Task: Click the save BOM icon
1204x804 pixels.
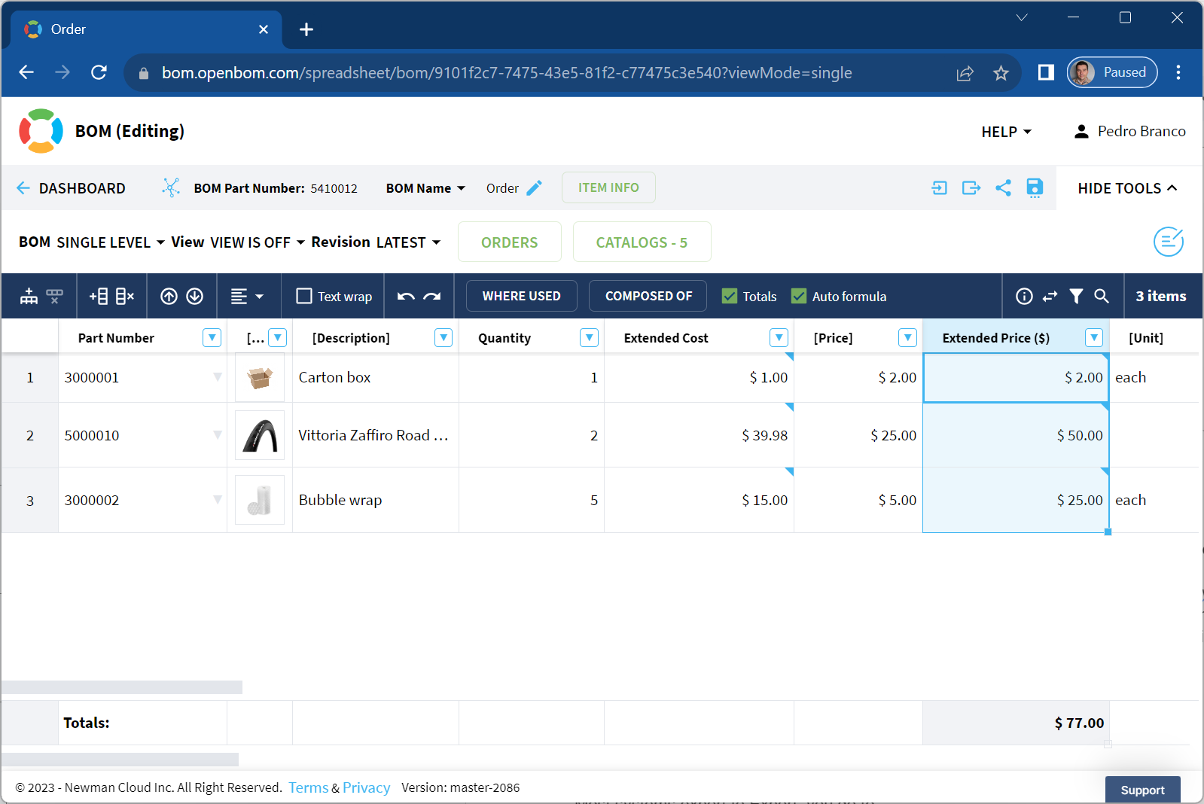Action: pyautogui.click(x=1035, y=187)
